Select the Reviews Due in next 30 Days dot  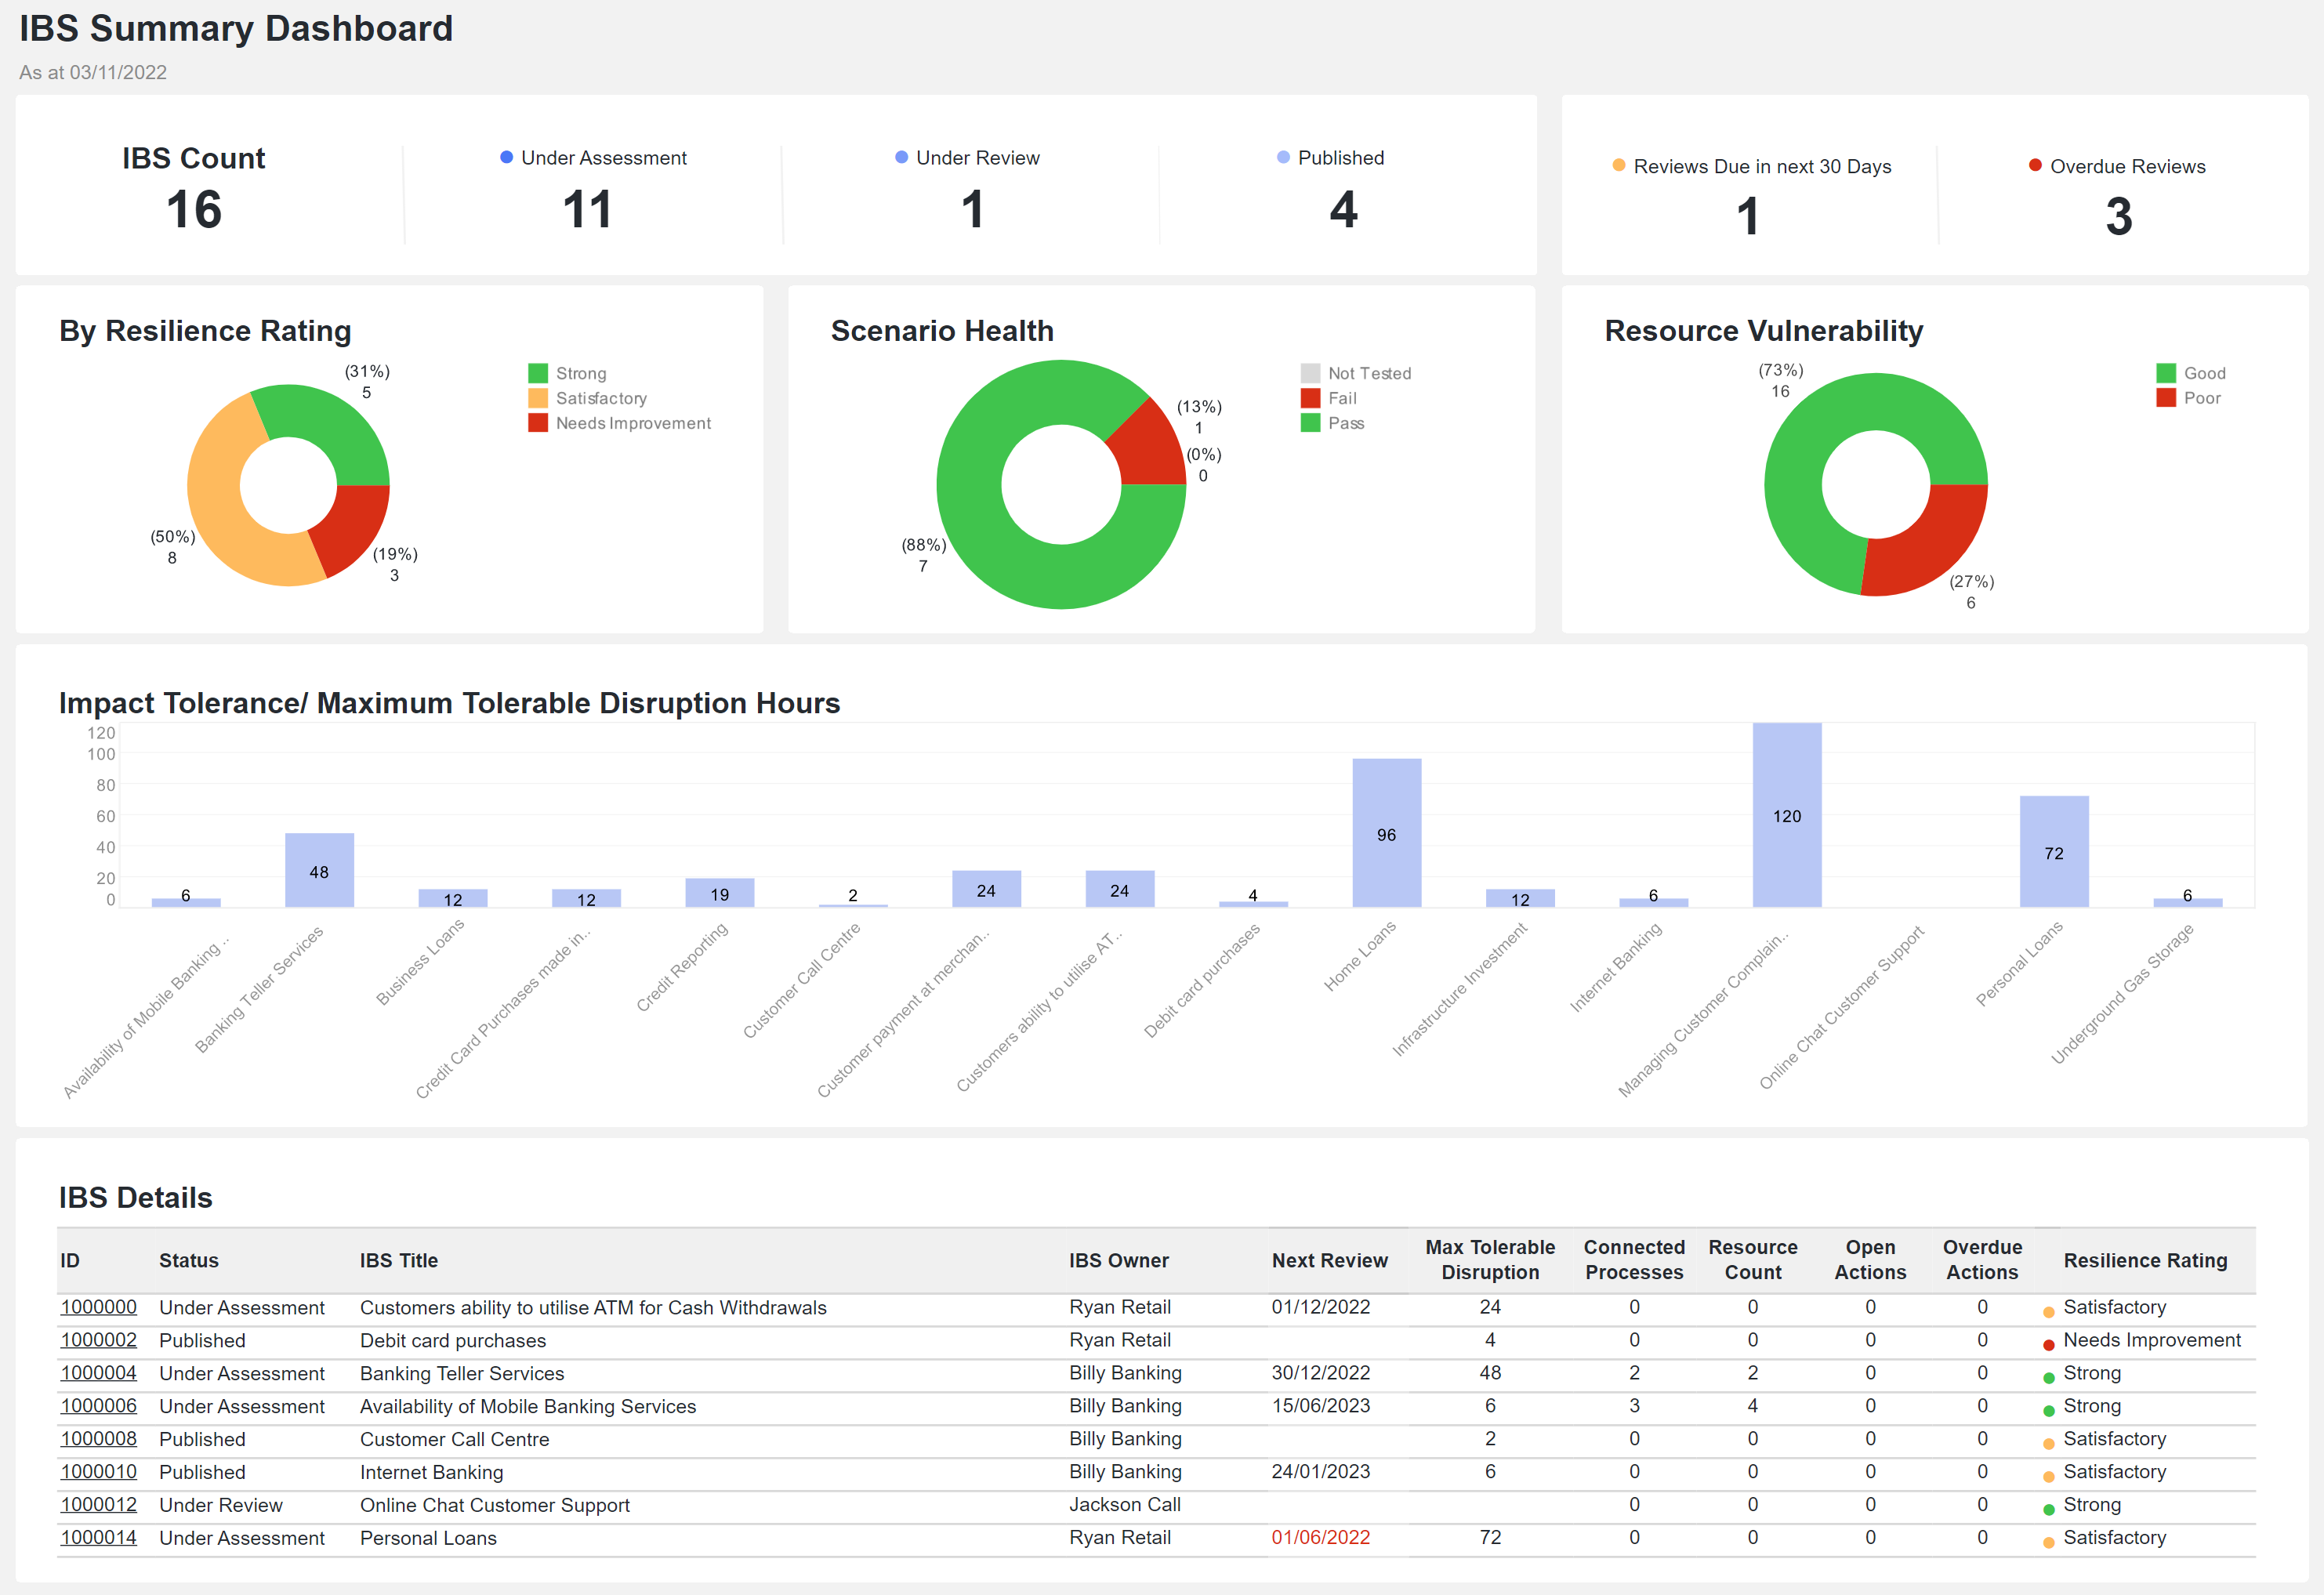[1618, 166]
